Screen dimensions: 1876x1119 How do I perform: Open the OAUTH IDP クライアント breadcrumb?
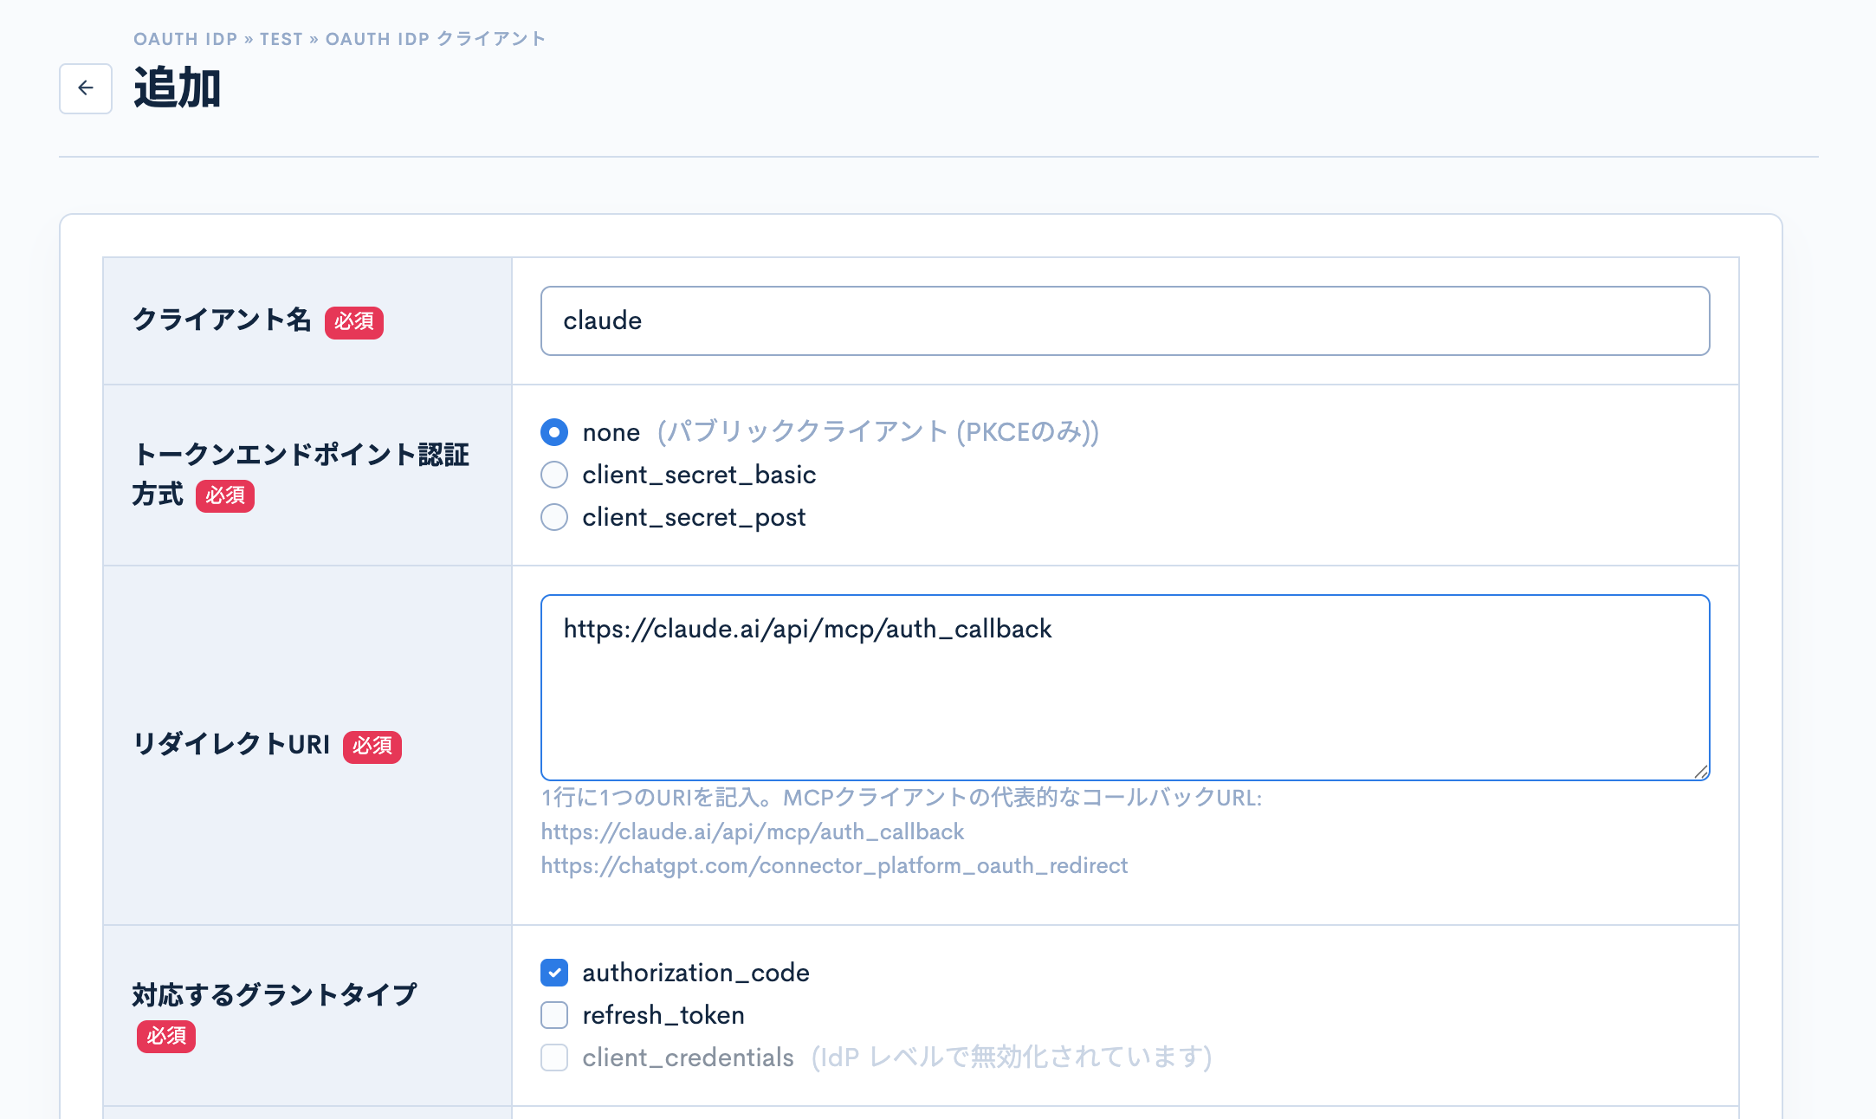(436, 39)
